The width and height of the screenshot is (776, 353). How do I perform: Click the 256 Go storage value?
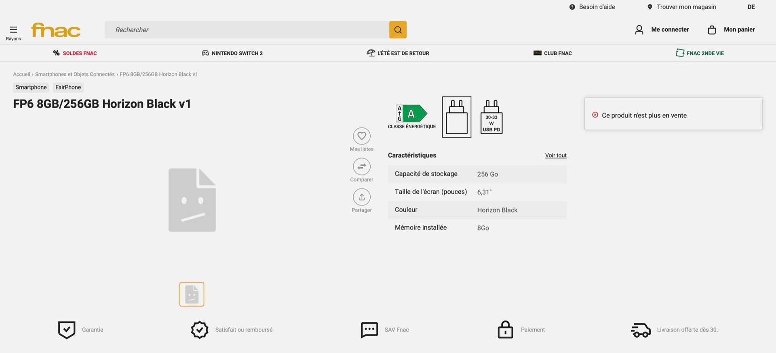pos(487,174)
